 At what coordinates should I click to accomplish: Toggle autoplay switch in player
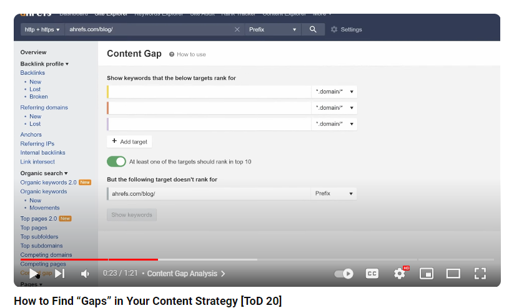tap(343, 274)
